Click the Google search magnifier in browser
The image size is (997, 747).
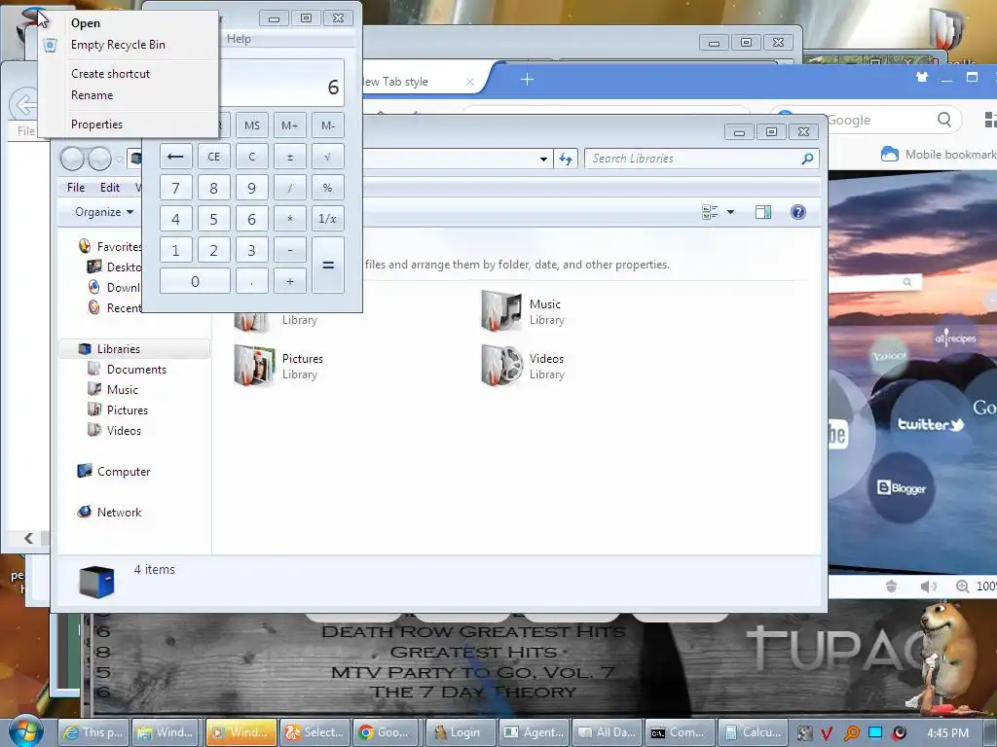click(944, 120)
